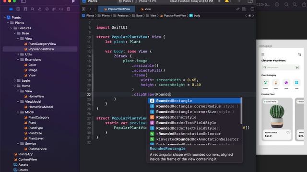Go forward with the editor forward arrow
The height and width of the screenshot is (172, 307).
pos(95,9)
